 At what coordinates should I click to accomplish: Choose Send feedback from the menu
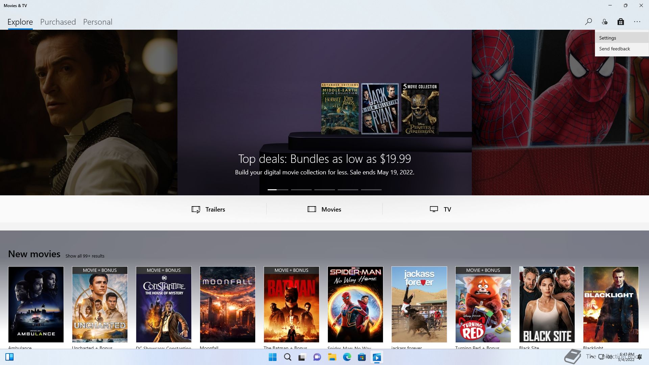622,49
